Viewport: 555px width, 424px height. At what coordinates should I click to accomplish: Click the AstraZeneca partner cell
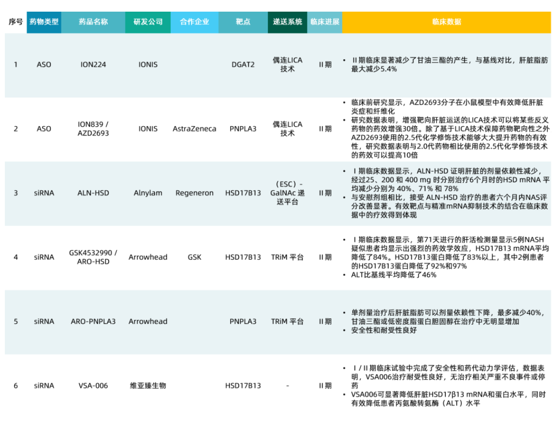(x=195, y=129)
